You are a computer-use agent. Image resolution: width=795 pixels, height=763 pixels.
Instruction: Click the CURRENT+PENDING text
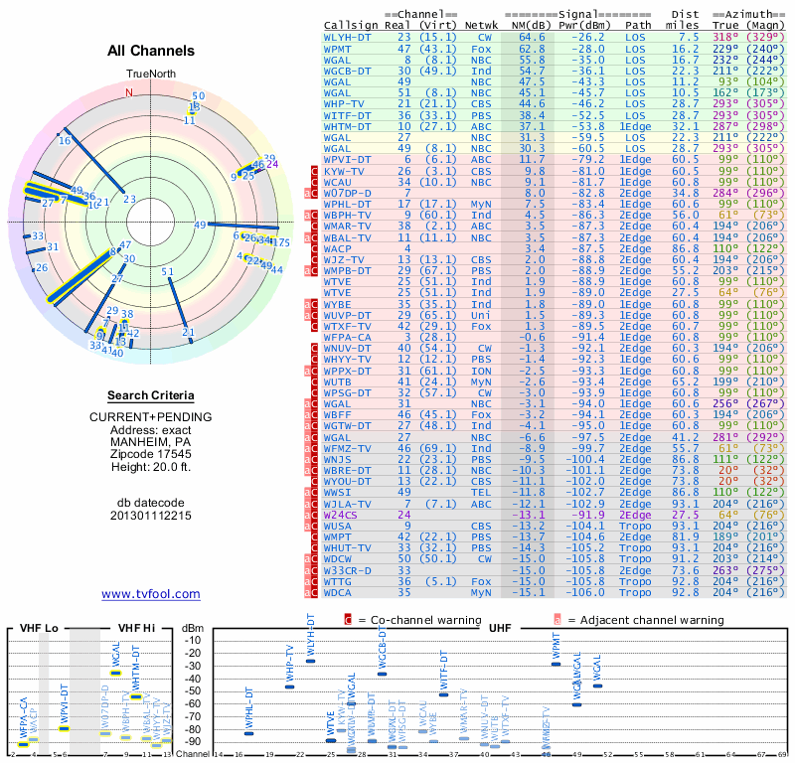tap(151, 417)
